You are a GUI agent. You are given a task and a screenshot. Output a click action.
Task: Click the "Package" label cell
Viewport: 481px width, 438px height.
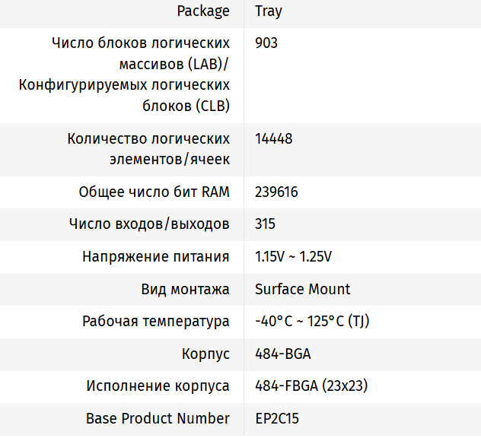(x=202, y=11)
